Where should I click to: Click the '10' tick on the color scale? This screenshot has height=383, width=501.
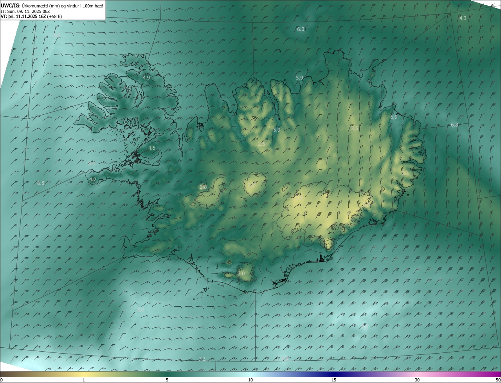click(x=250, y=380)
